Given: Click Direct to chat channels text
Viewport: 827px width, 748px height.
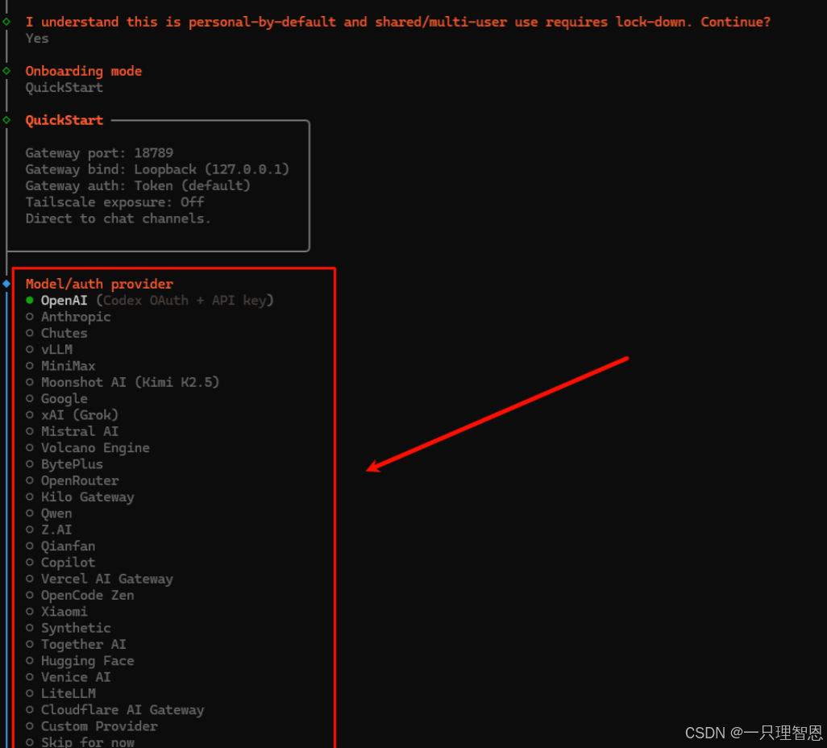Looking at the screenshot, I should point(118,218).
